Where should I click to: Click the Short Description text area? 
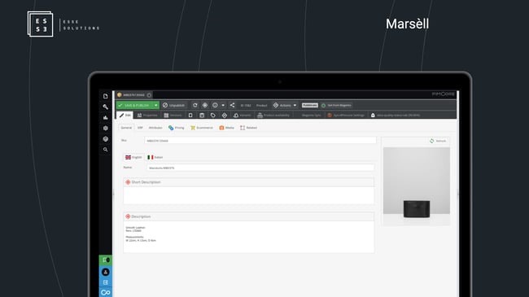[x=249, y=195]
